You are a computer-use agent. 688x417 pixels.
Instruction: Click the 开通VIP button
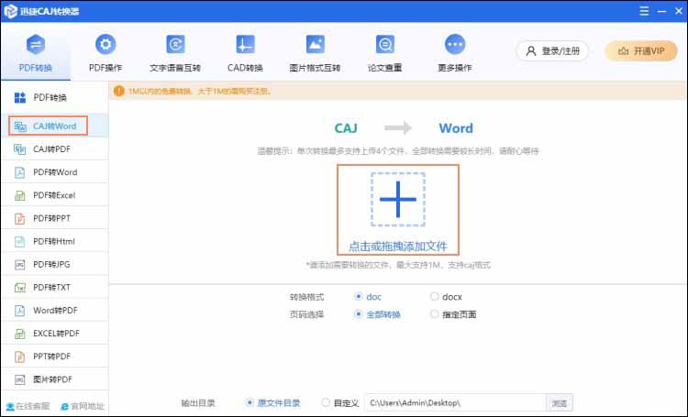pos(641,51)
